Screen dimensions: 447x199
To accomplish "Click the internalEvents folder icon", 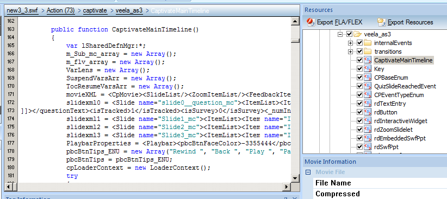I will point(368,43).
